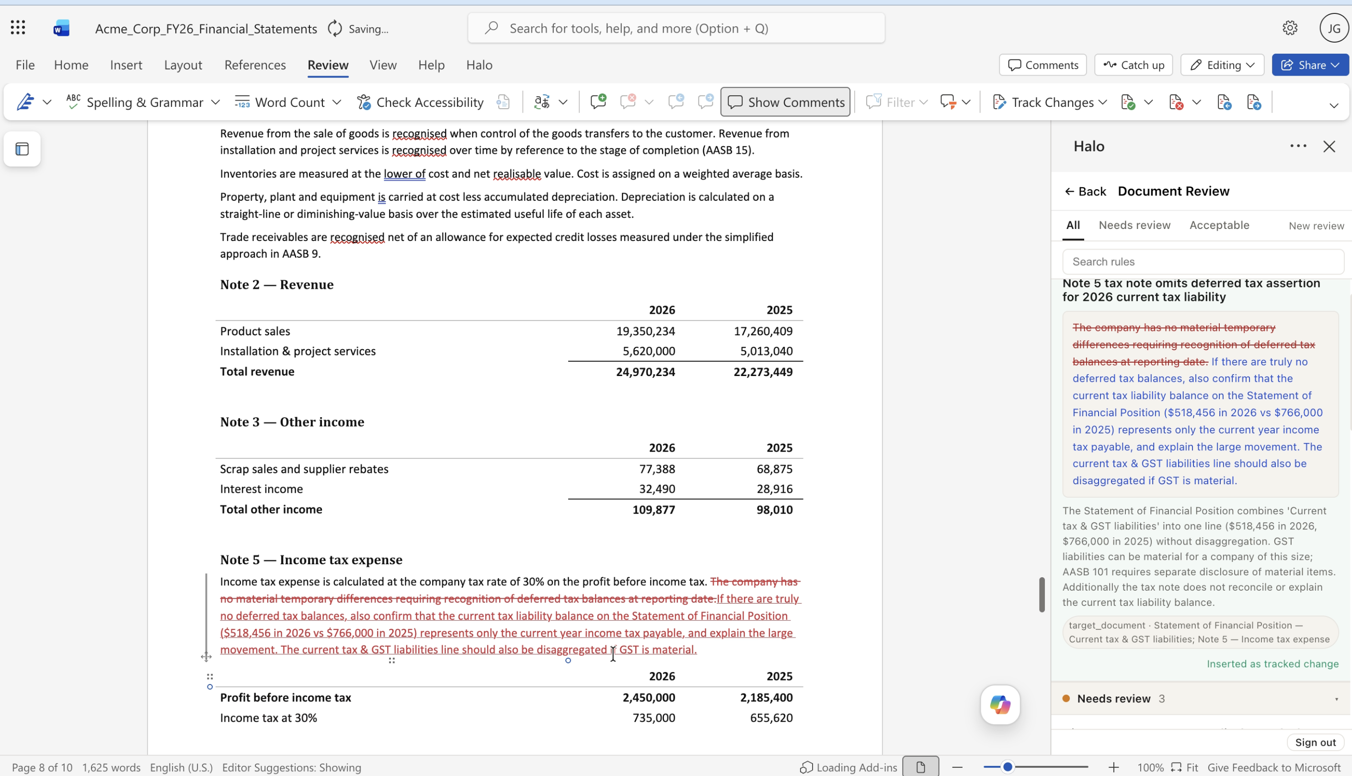Expand Spelling & Grammar dropdown arrow

215,102
